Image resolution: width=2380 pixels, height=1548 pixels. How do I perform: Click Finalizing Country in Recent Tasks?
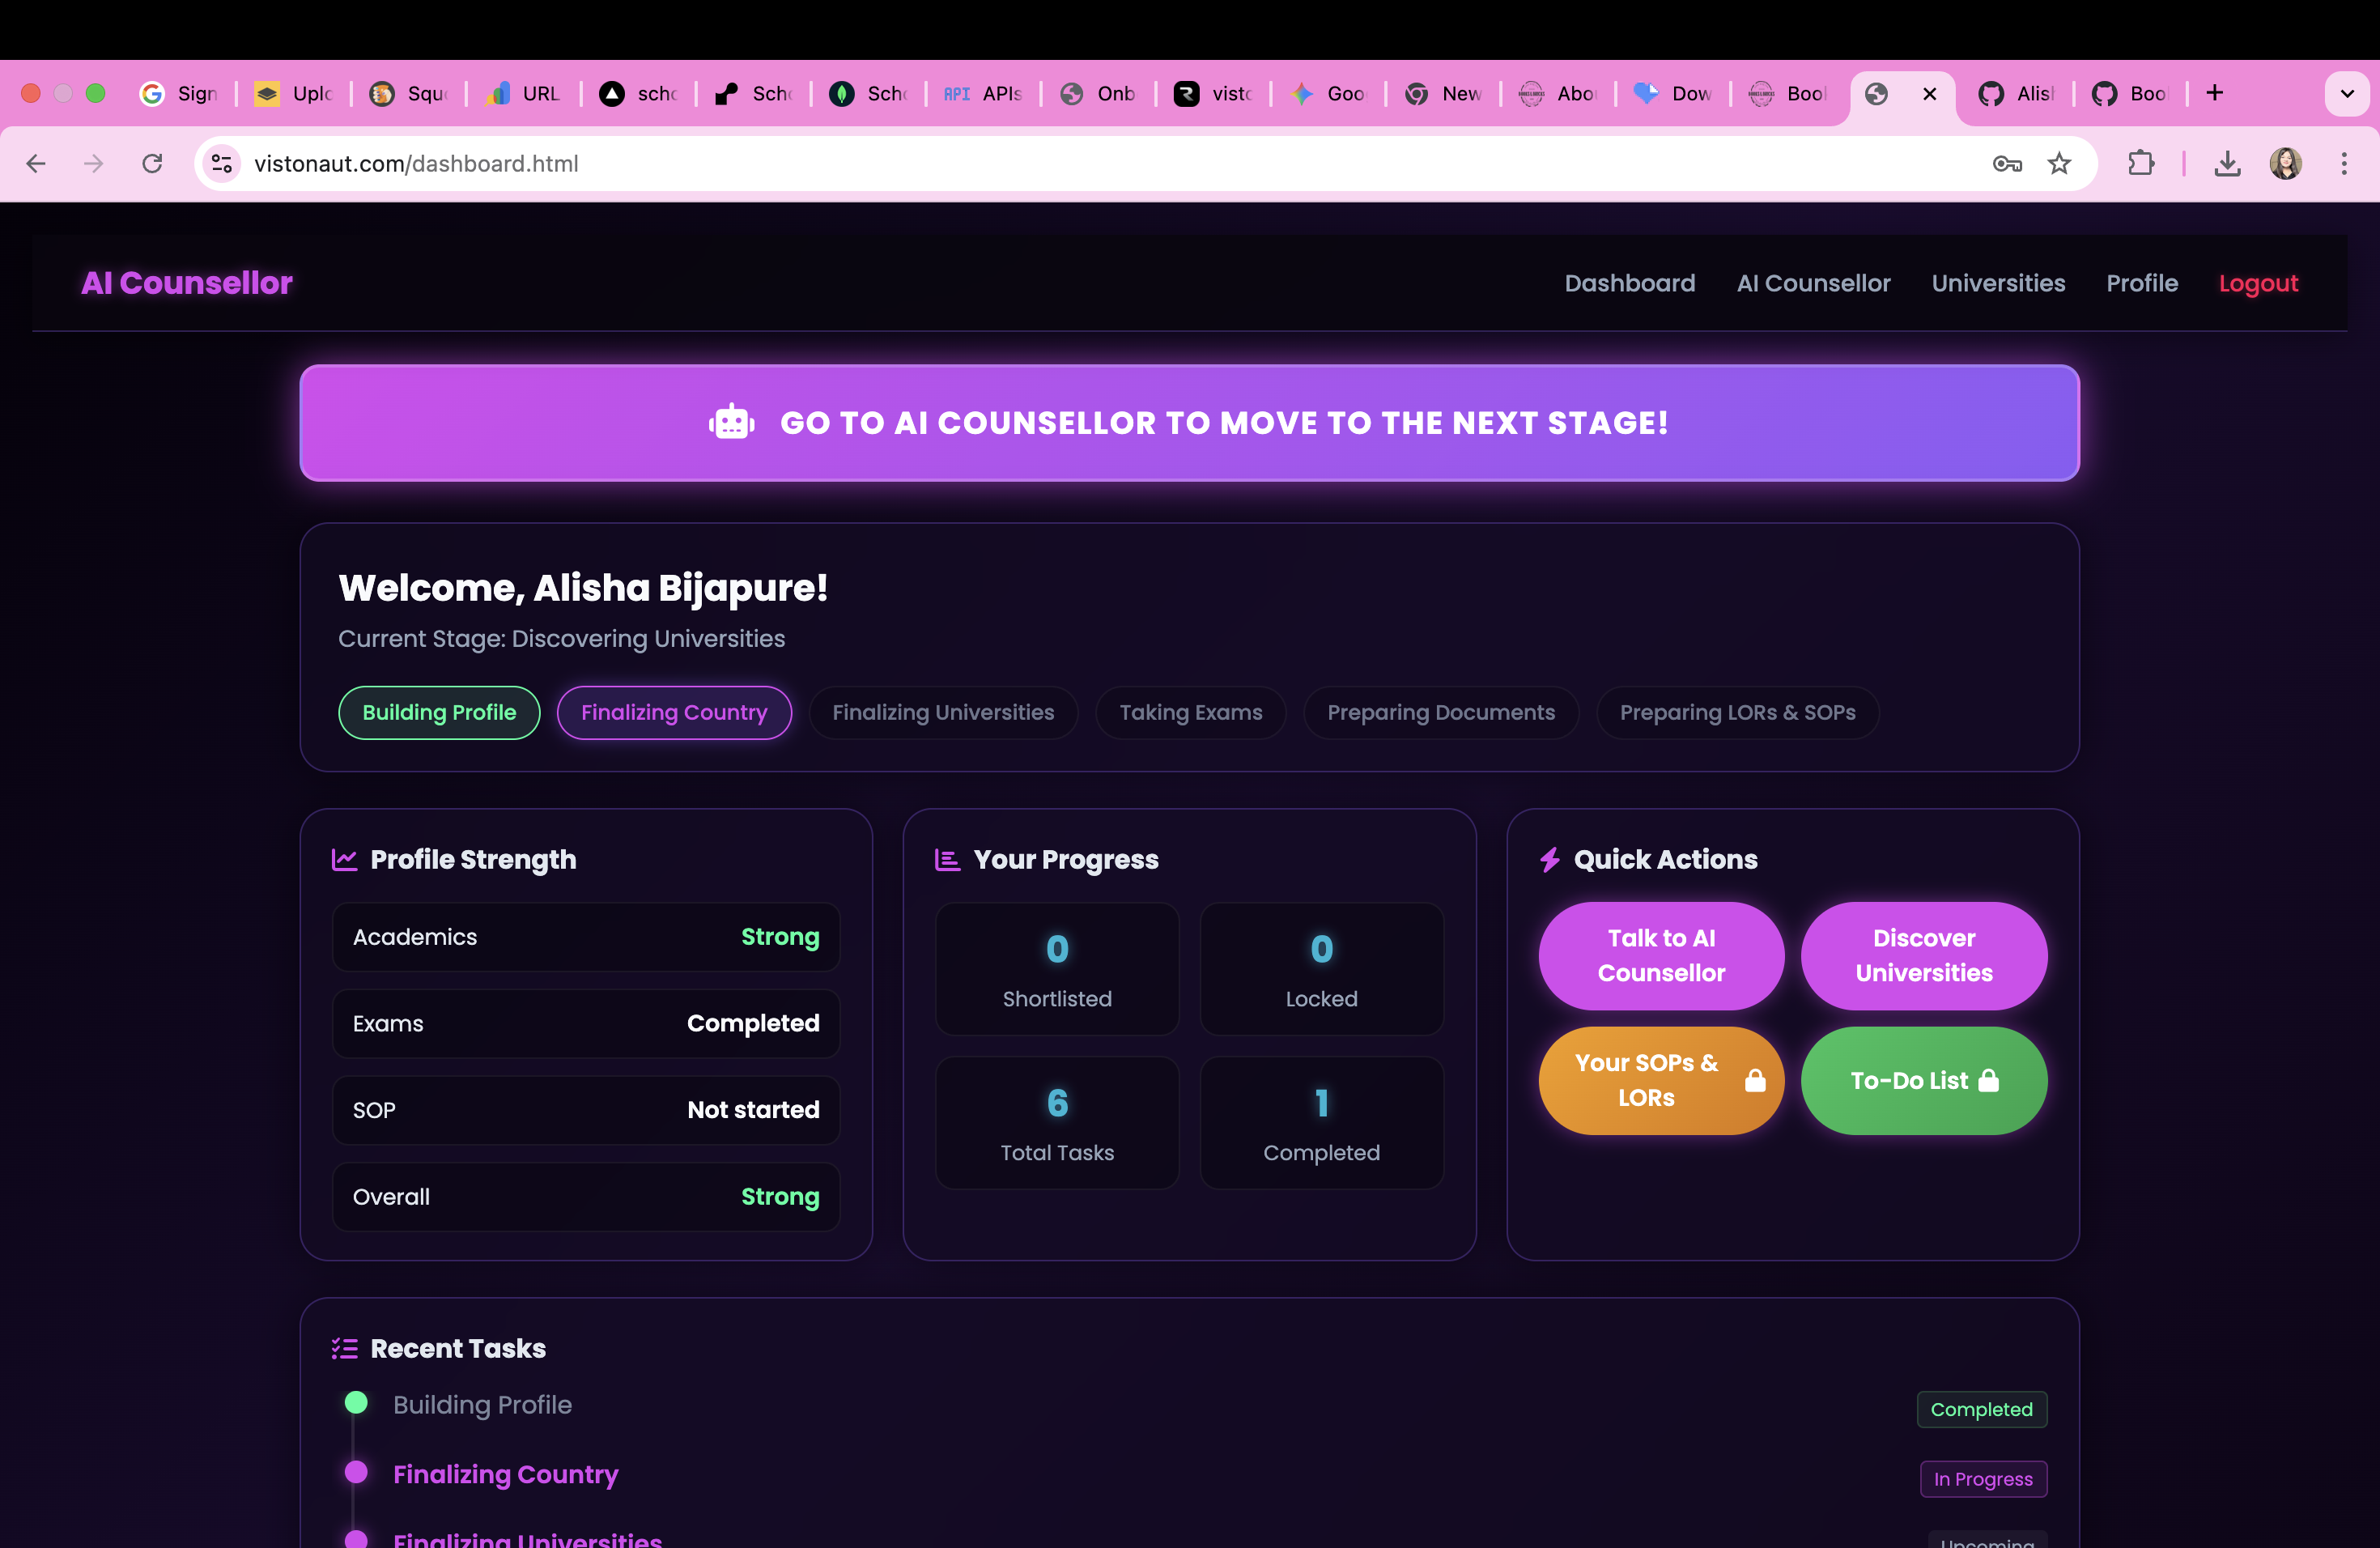[x=506, y=1475]
